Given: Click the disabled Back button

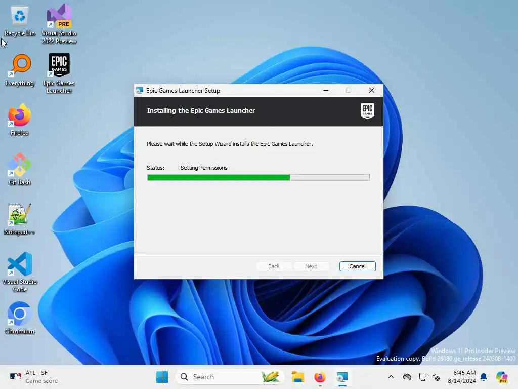Looking at the screenshot, I should tap(274, 266).
